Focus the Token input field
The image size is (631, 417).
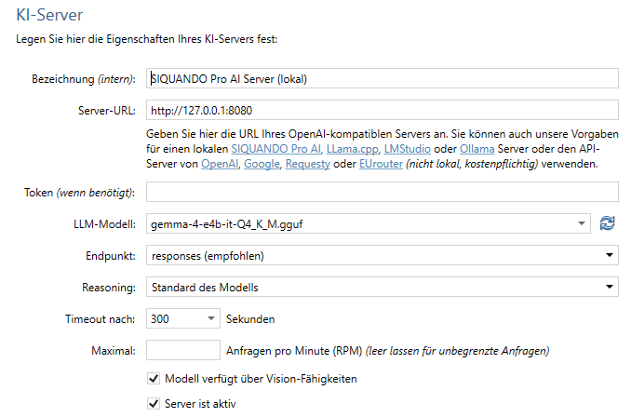pos(383,192)
